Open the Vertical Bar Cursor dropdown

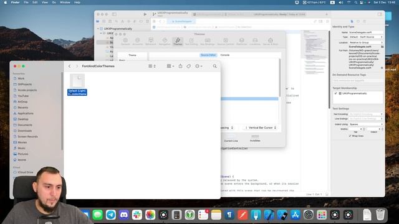(261, 128)
